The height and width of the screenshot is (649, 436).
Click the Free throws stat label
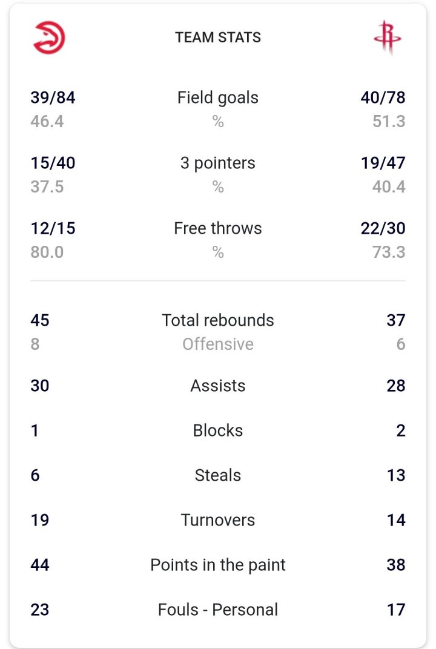click(218, 228)
